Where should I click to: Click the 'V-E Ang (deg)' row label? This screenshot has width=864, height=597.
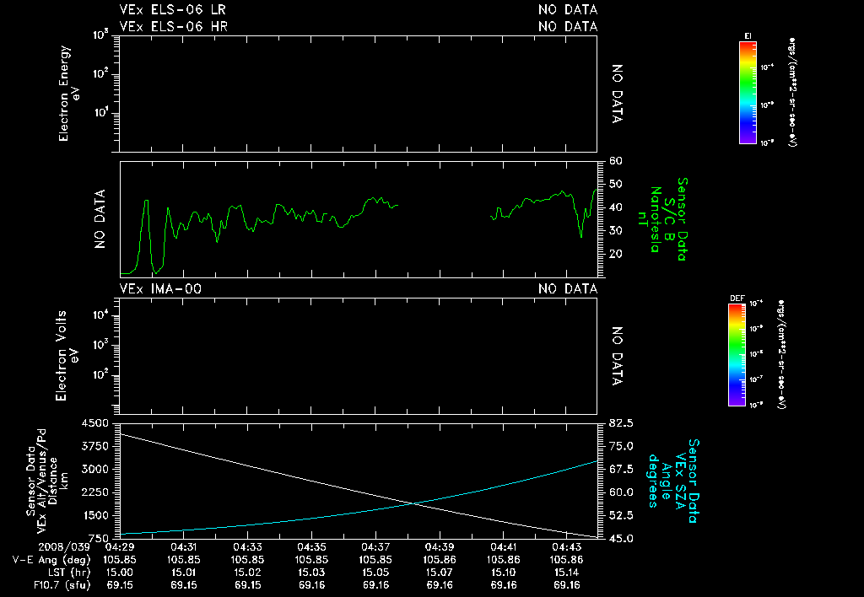[51, 560]
